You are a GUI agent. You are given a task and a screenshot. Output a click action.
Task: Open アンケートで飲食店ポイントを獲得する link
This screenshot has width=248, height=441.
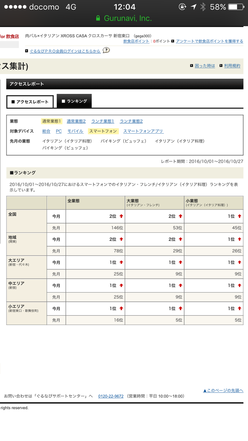click(209, 41)
